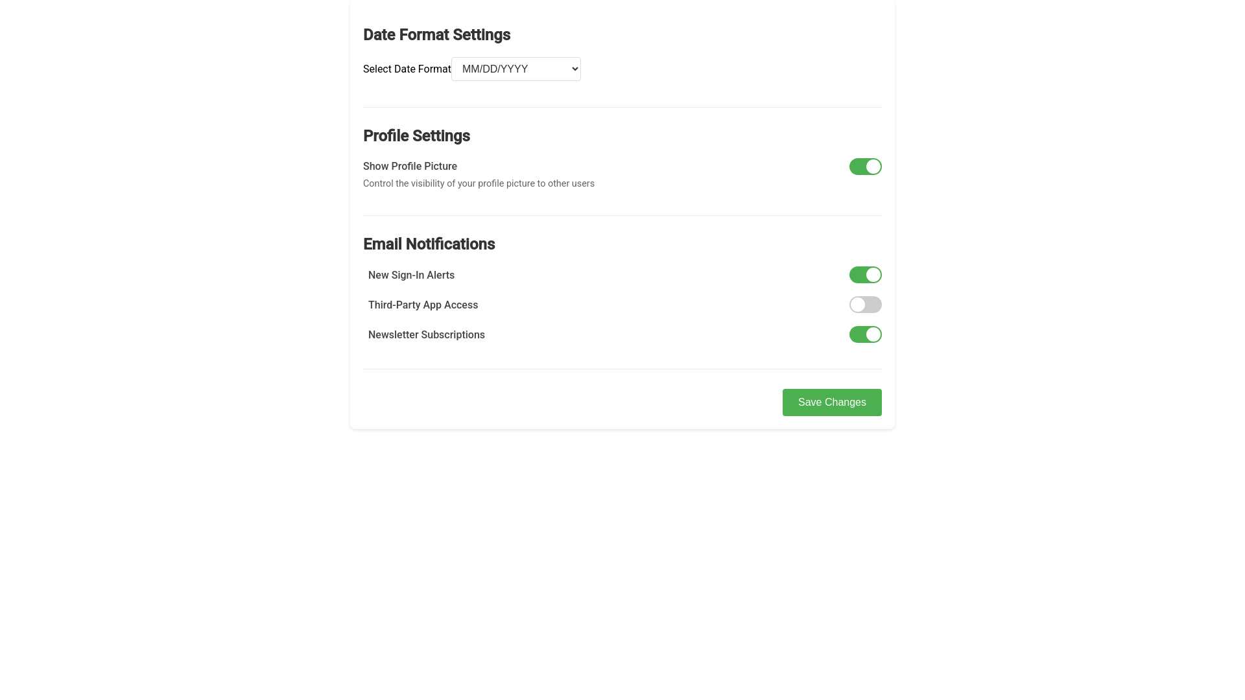Turn off Newsletter Subscriptions
Image resolution: width=1245 pixels, height=700 pixels.
[x=865, y=334]
